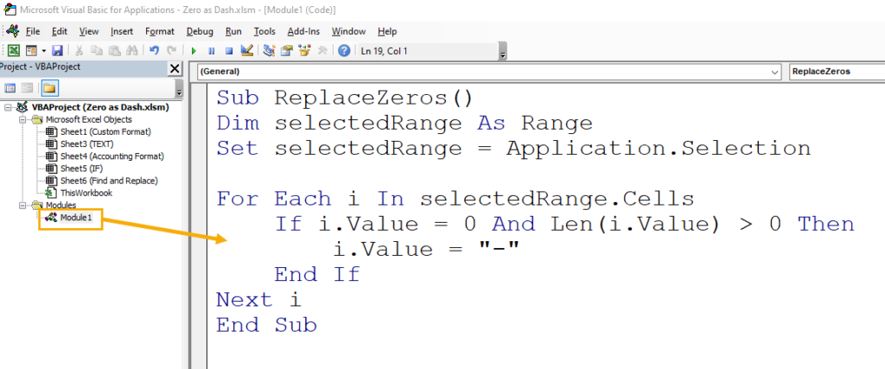
Task: Toggle Design Mode icon in the toolbar
Action: (246, 51)
